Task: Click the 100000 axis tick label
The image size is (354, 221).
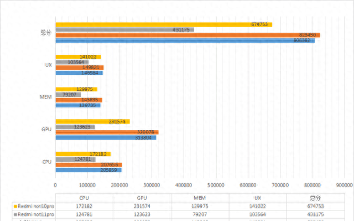Action: (87, 186)
